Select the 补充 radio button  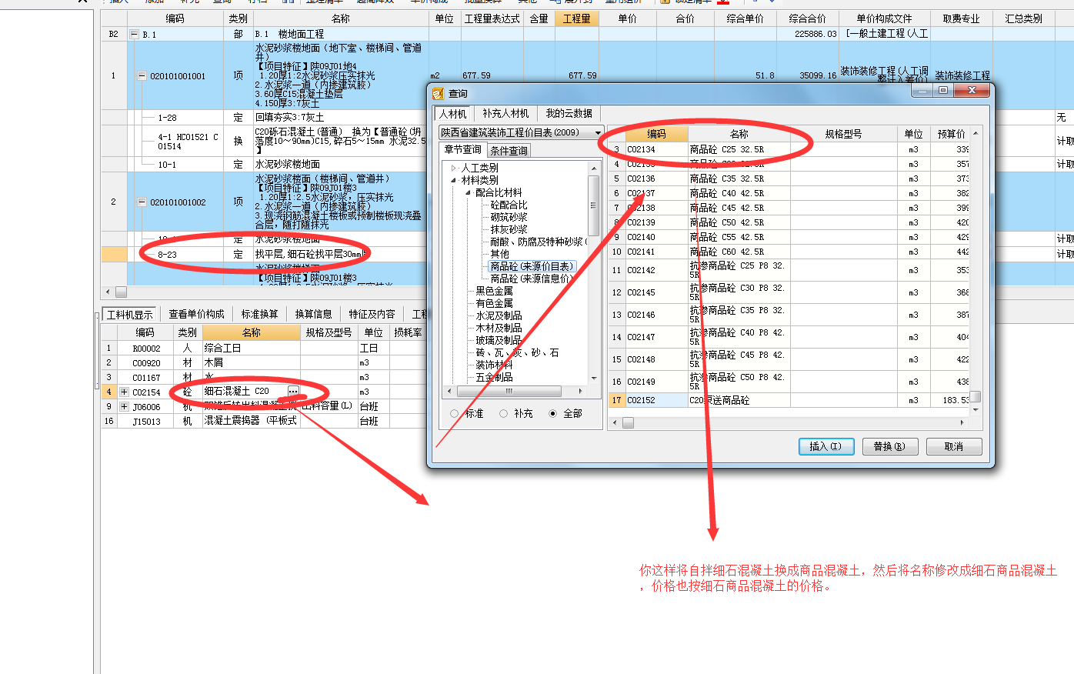pos(503,413)
